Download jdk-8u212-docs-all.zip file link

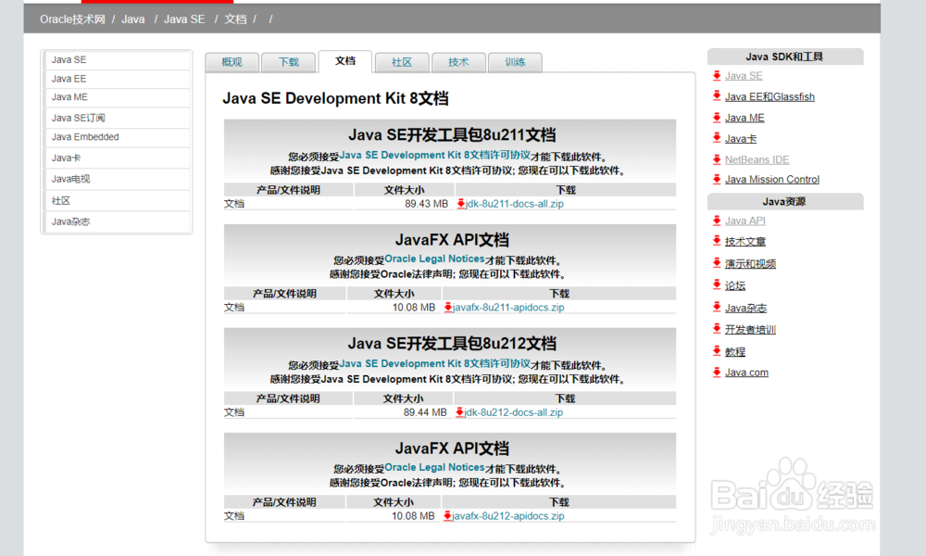513,412
